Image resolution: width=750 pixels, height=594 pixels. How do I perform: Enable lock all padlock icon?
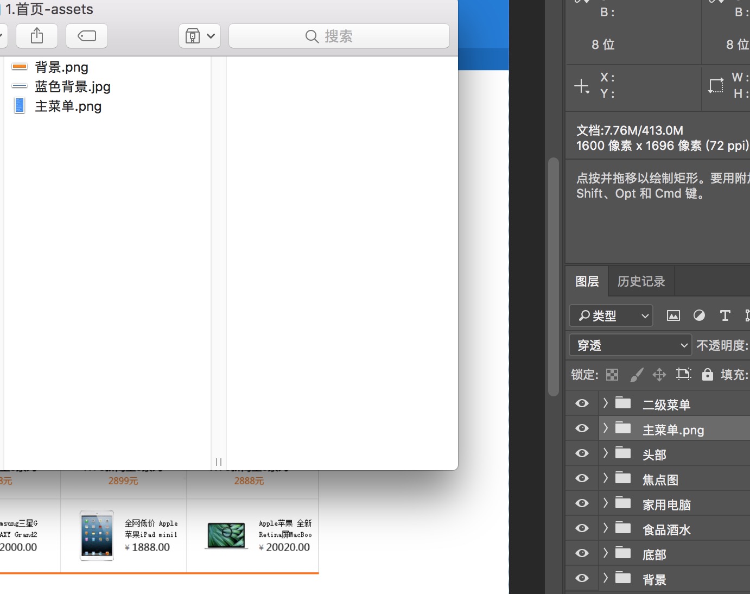[x=707, y=374]
